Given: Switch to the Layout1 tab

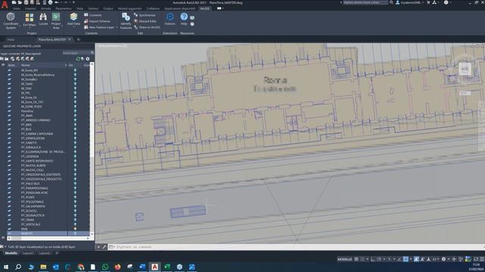Looking at the screenshot, I should (x=28, y=253).
